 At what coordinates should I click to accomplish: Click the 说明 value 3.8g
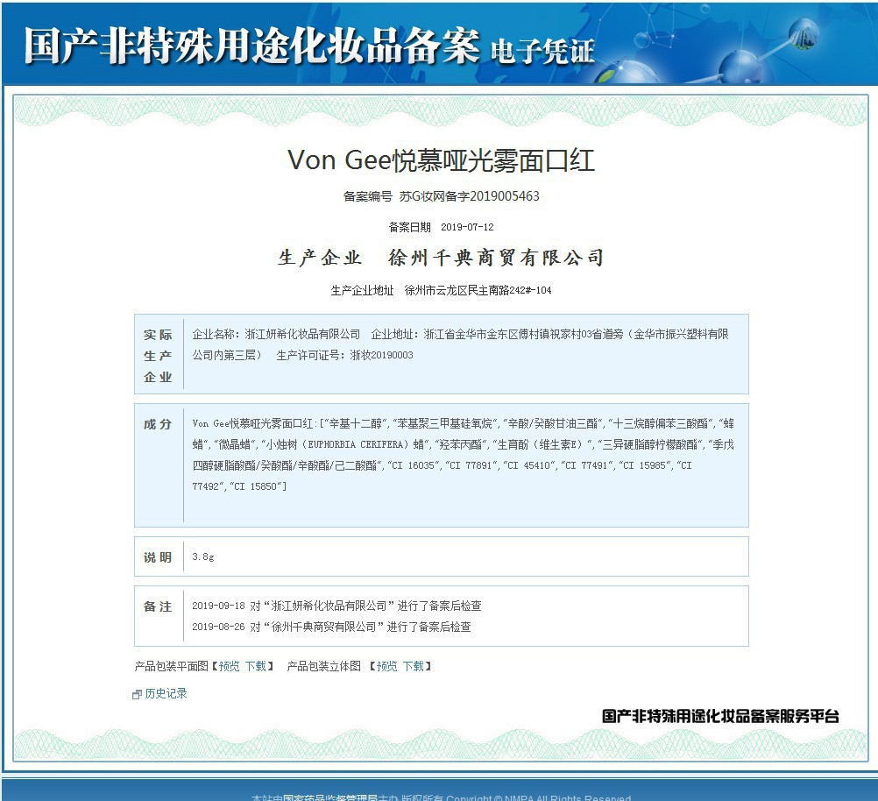coord(203,556)
